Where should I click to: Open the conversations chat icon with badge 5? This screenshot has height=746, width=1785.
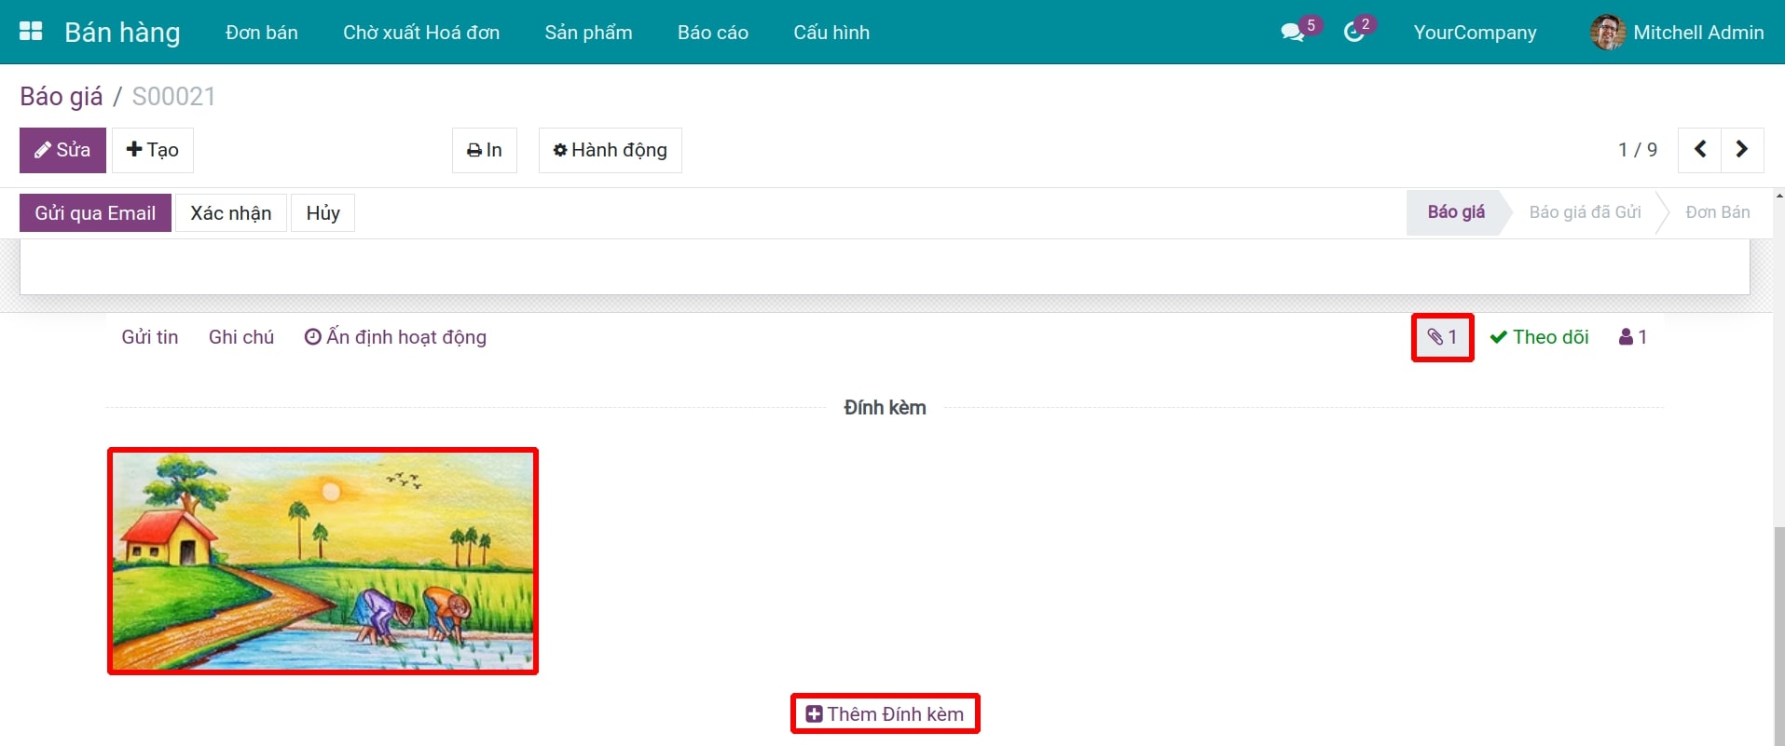[1293, 33]
